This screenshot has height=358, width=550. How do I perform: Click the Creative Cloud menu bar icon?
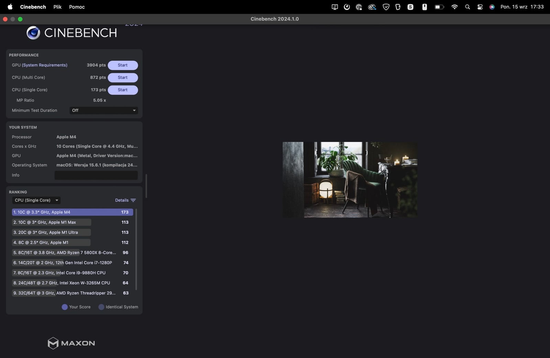(x=372, y=7)
